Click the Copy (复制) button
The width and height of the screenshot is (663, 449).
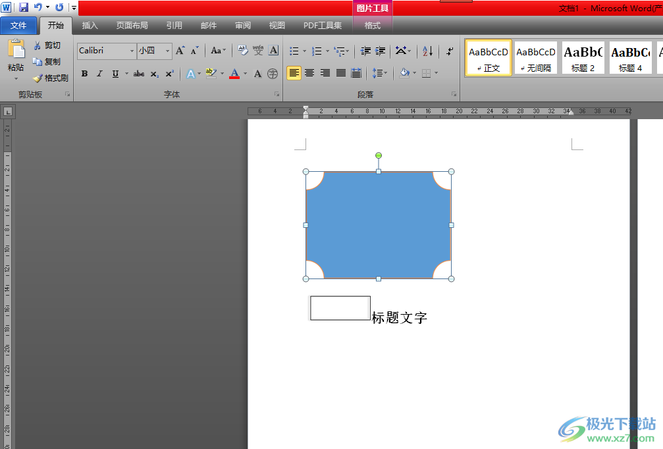(47, 62)
